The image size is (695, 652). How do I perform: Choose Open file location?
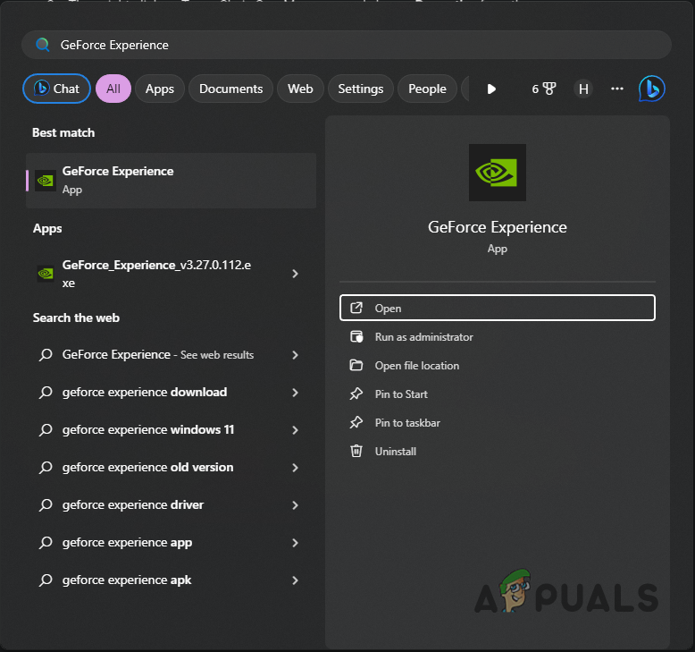pyautogui.click(x=498, y=365)
